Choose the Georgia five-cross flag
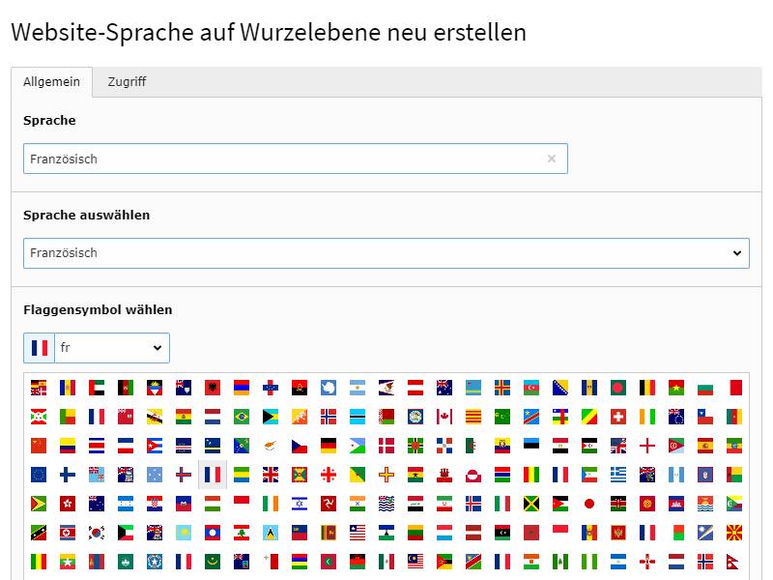This screenshot has height=580, width=773. 329,475
